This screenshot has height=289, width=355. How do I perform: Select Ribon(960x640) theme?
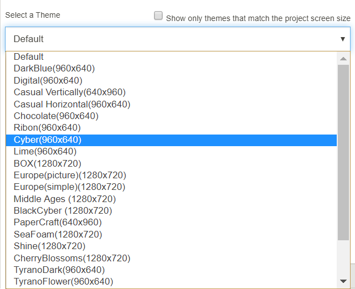pyautogui.click(x=171, y=128)
